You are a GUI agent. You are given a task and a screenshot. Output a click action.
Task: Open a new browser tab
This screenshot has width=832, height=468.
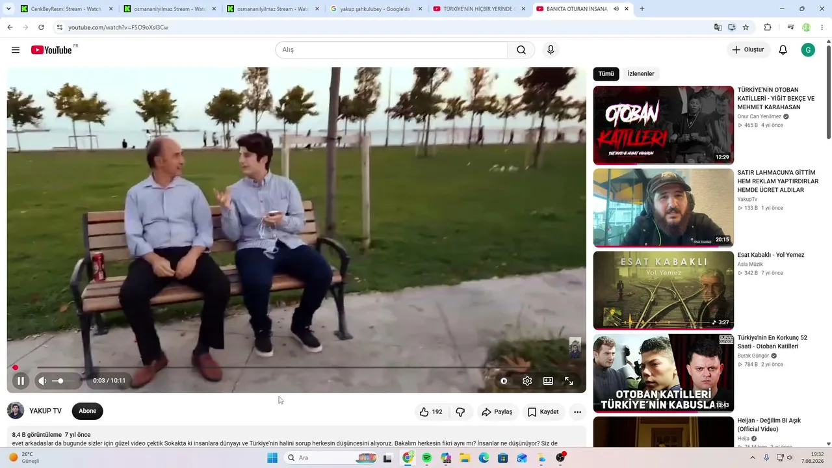(642, 9)
